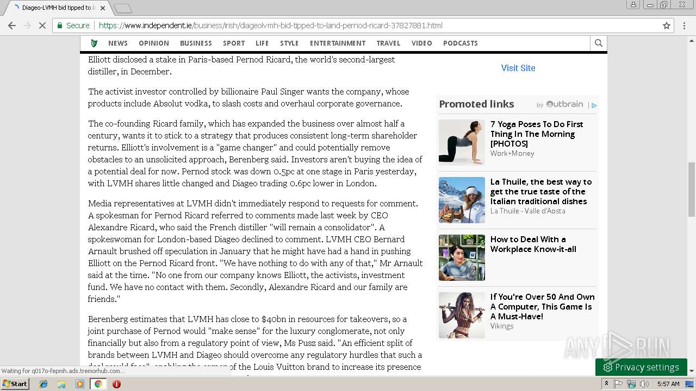Open a new browser tab
The height and width of the screenshot is (391, 696).
coord(123,8)
